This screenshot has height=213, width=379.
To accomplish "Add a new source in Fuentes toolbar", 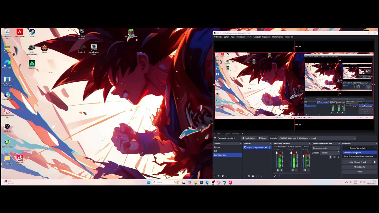I will click(x=245, y=176).
